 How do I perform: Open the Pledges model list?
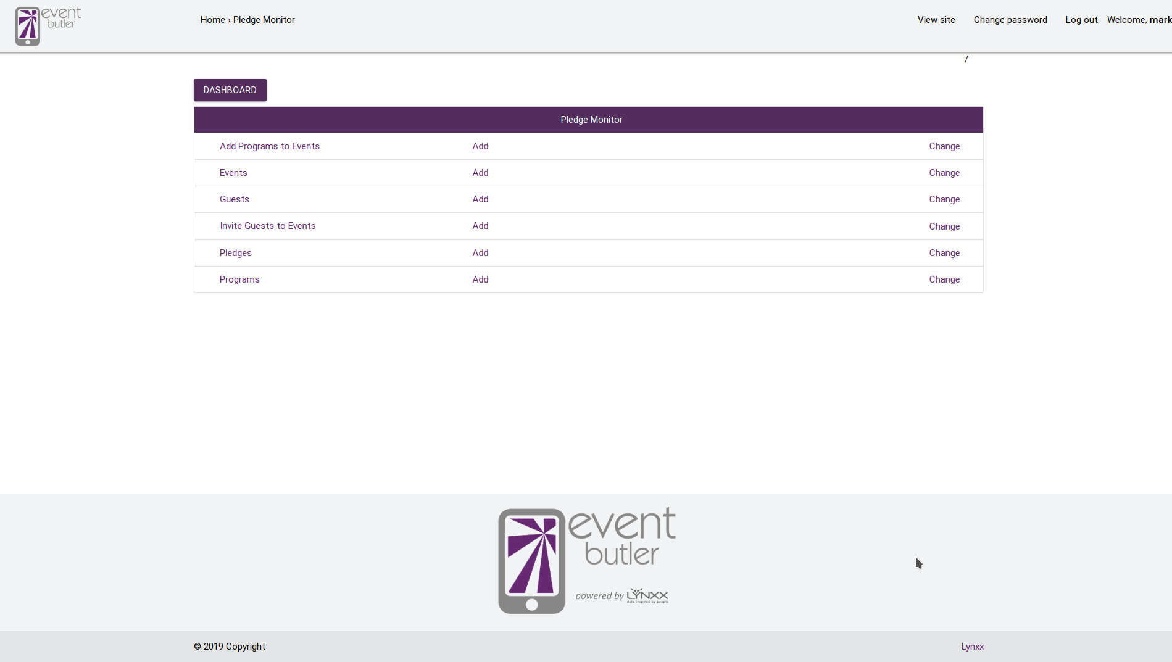coord(235,253)
